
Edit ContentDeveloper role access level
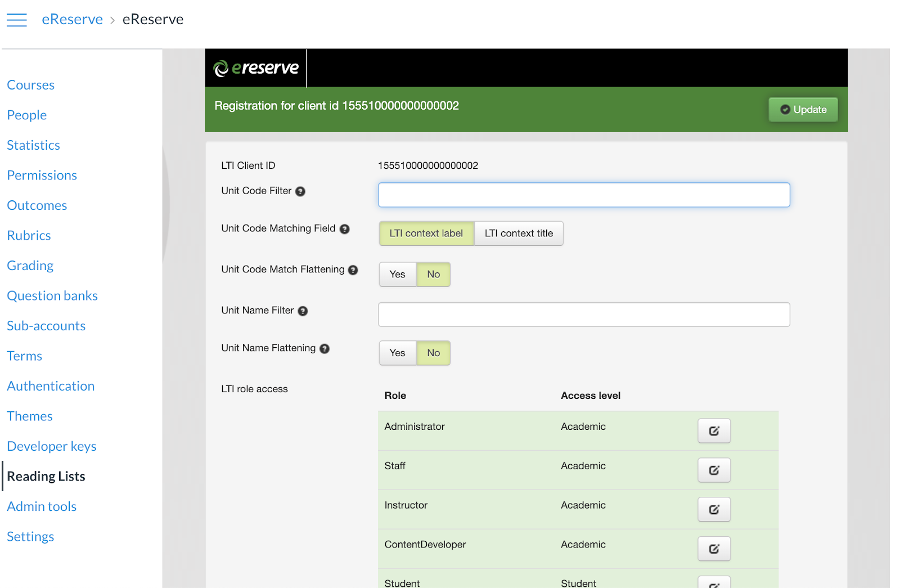714,549
